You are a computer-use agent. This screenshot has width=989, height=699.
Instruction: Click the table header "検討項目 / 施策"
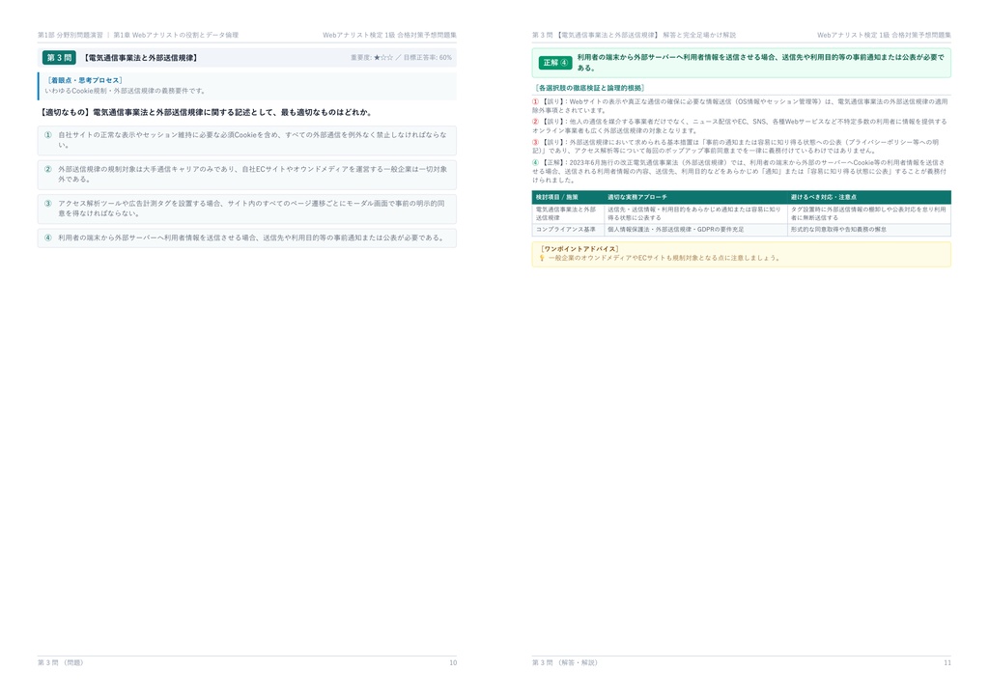[x=557, y=197]
